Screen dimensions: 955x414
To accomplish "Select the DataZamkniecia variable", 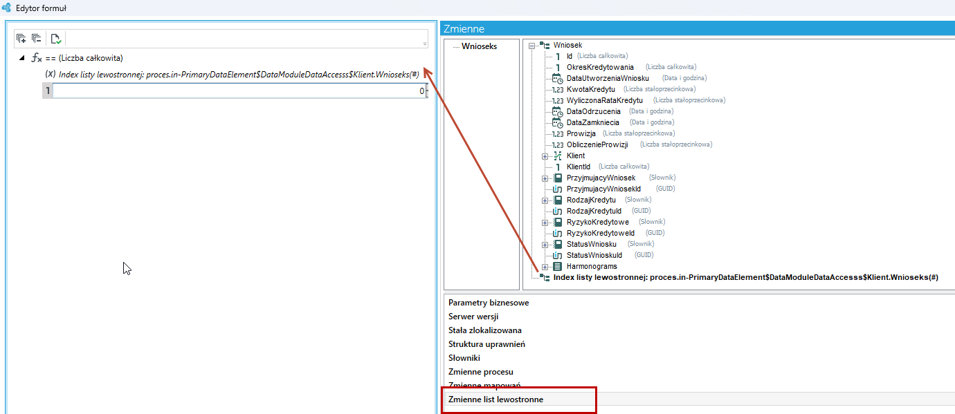I will (x=593, y=122).
